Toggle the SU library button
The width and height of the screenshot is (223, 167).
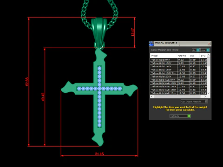(x=196, y=50)
